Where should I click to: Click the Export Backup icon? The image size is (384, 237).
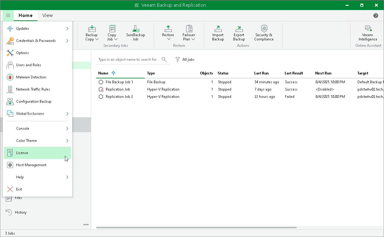(x=239, y=29)
